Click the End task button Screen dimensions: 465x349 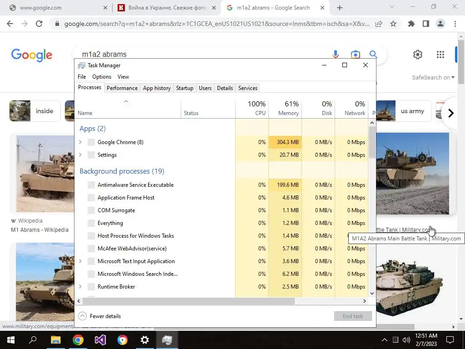[x=353, y=316]
